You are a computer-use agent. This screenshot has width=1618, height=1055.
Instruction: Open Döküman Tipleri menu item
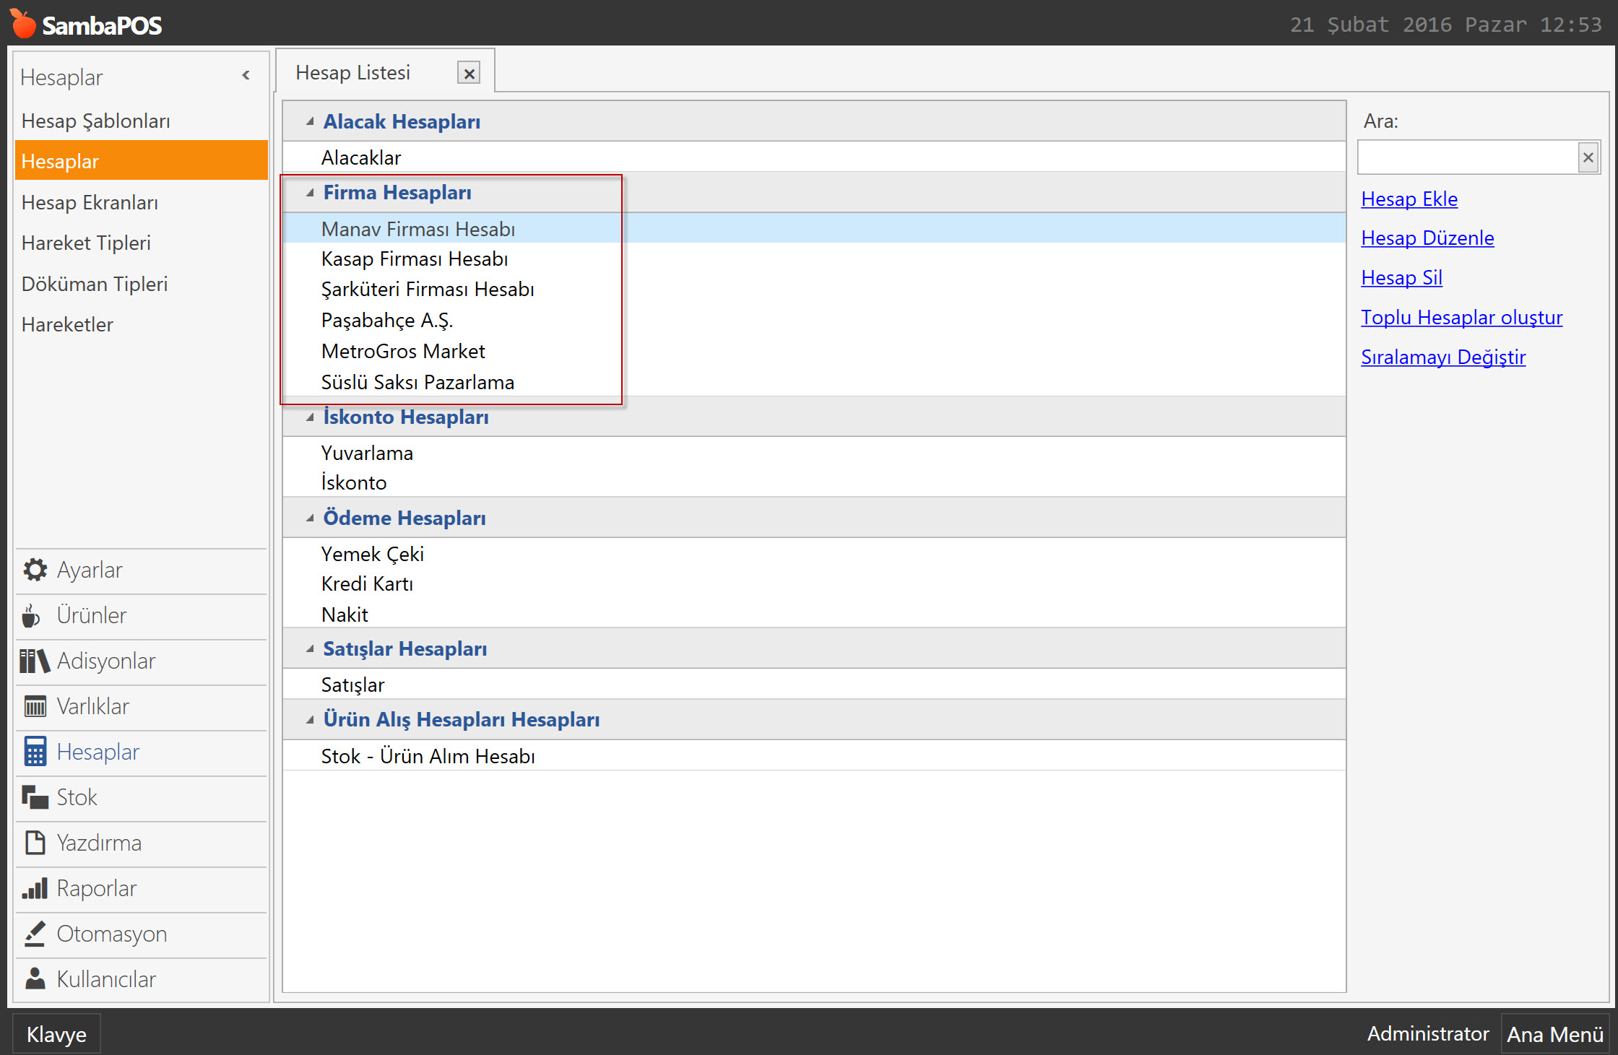pyautogui.click(x=141, y=284)
